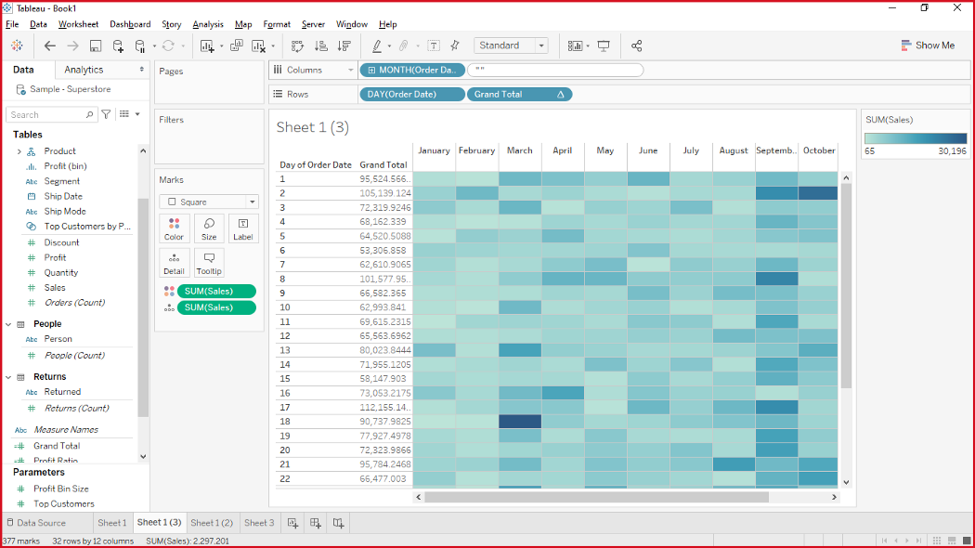Select the Highlight pen icon

point(377,46)
